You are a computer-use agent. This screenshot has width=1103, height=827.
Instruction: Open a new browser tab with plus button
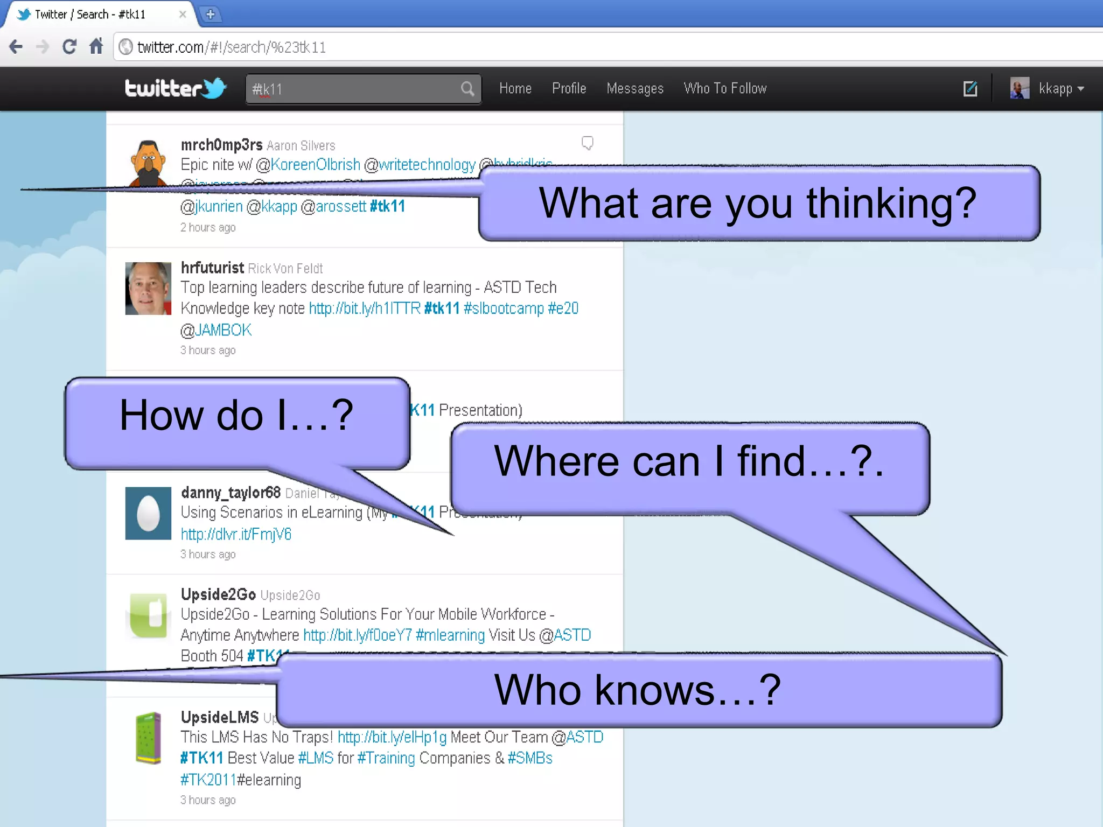point(211,15)
